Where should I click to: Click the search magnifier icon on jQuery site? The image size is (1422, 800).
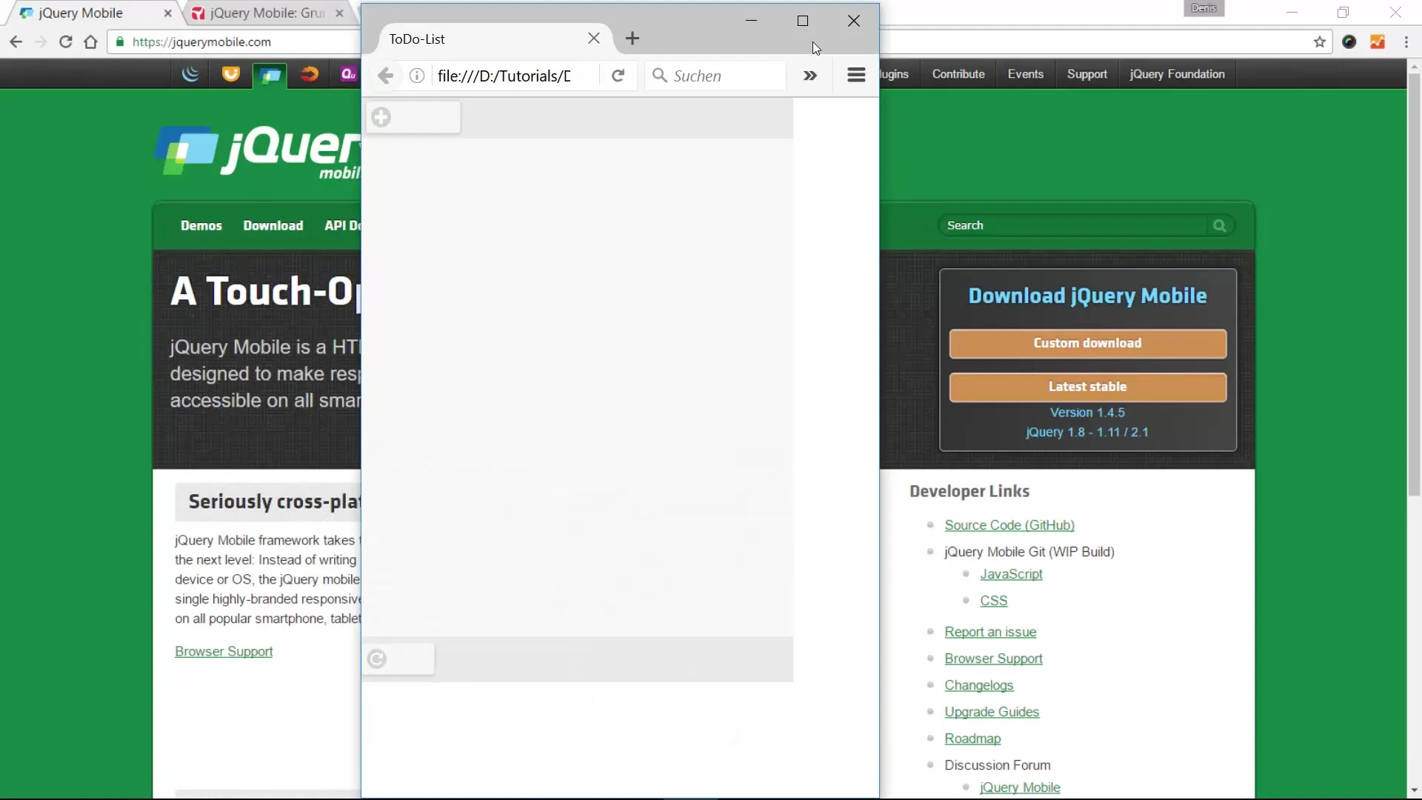(x=1220, y=226)
